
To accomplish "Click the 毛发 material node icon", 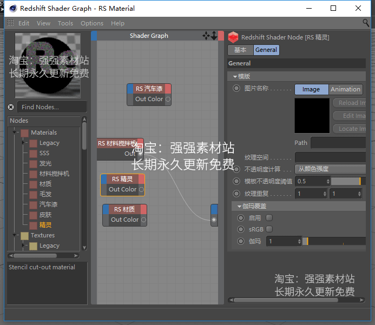I will point(33,195).
